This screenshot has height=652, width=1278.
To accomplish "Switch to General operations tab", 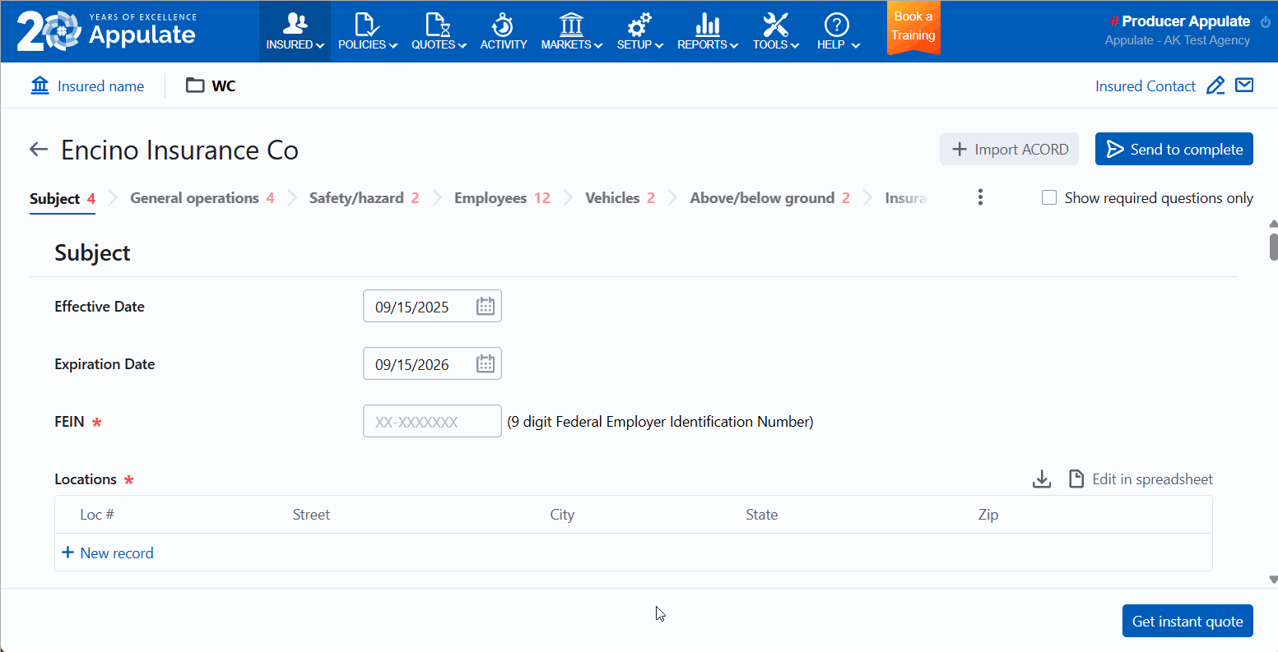I will [202, 198].
